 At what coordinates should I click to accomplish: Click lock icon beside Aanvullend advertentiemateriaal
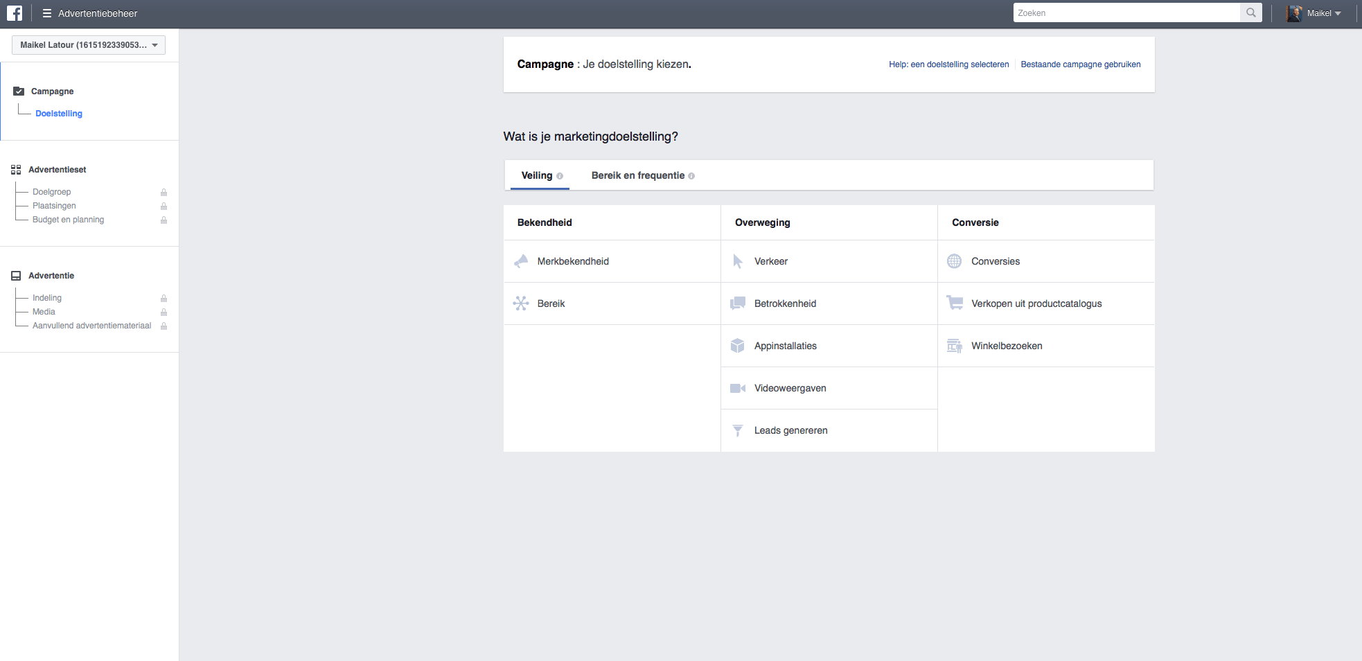click(x=164, y=326)
